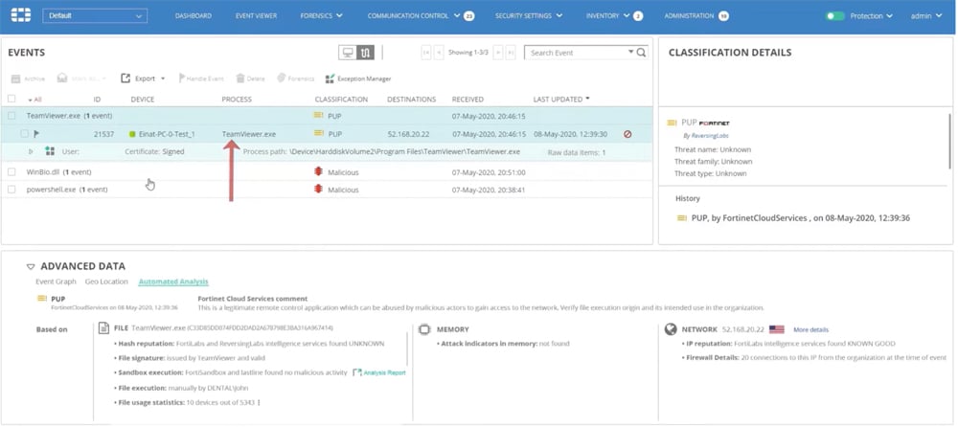
Task: Switch to device view icon
Action: [348, 53]
